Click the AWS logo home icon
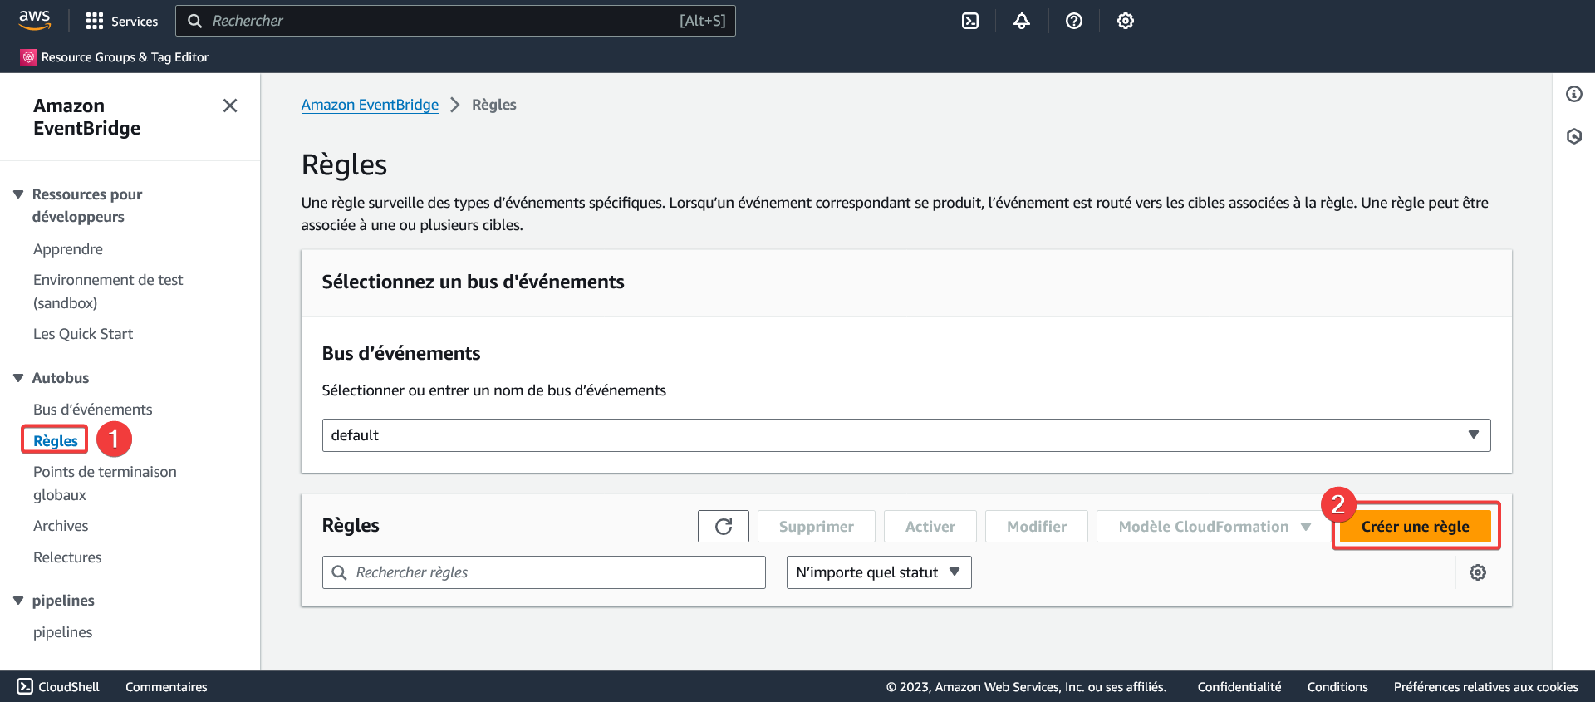The width and height of the screenshot is (1595, 702). (x=35, y=20)
